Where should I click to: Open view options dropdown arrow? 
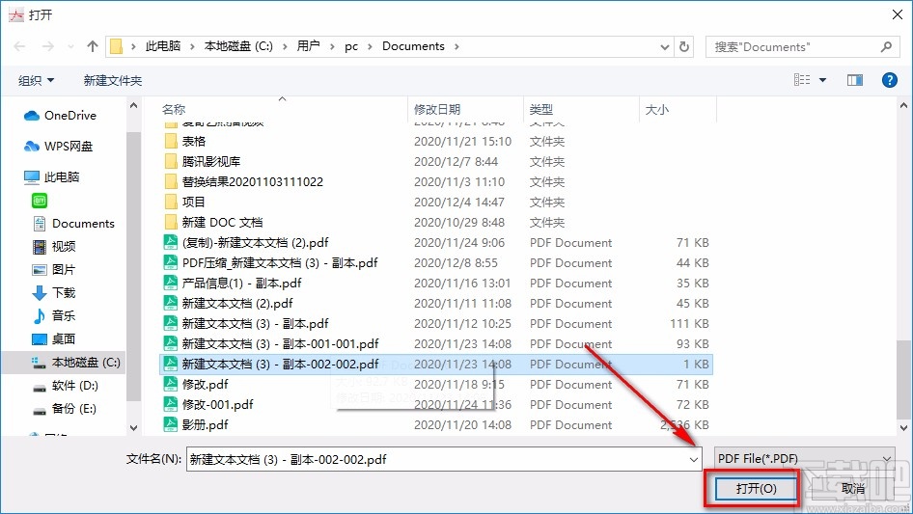tap(822, 80)
